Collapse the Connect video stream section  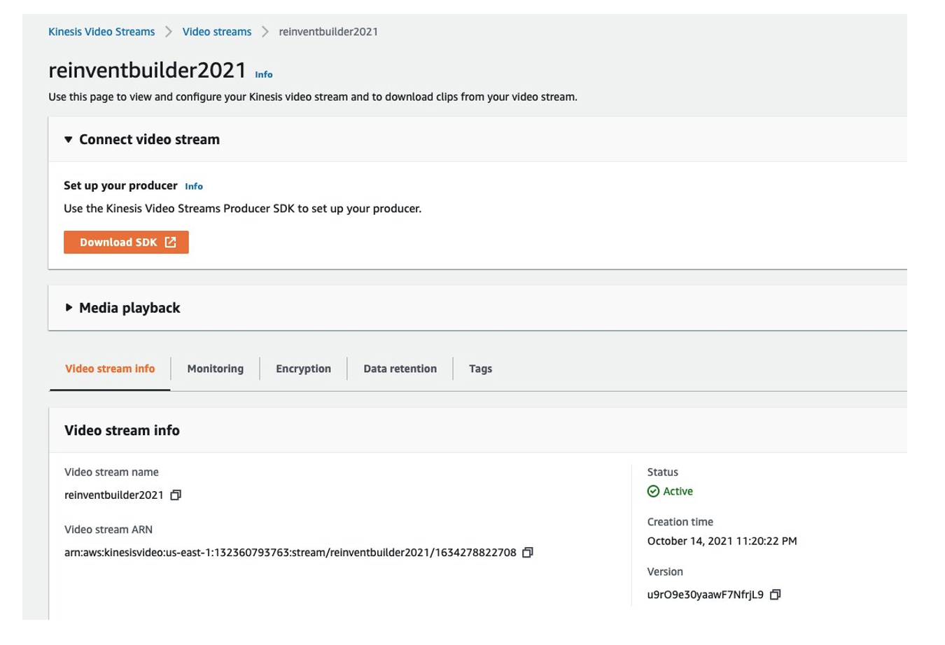coord(69,140)
